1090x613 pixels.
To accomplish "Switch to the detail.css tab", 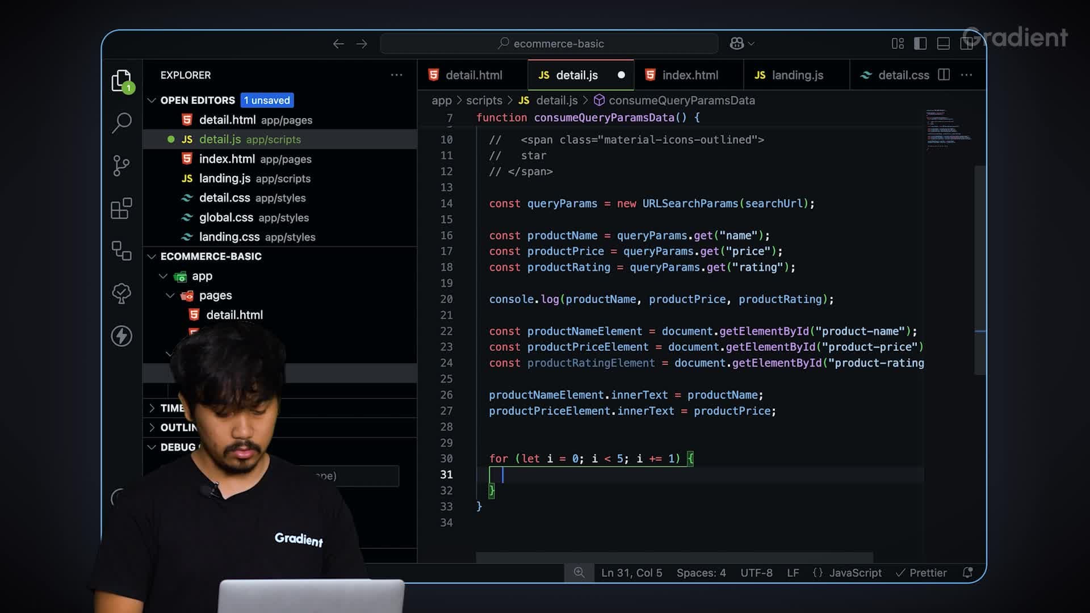I will pos(895,75).
